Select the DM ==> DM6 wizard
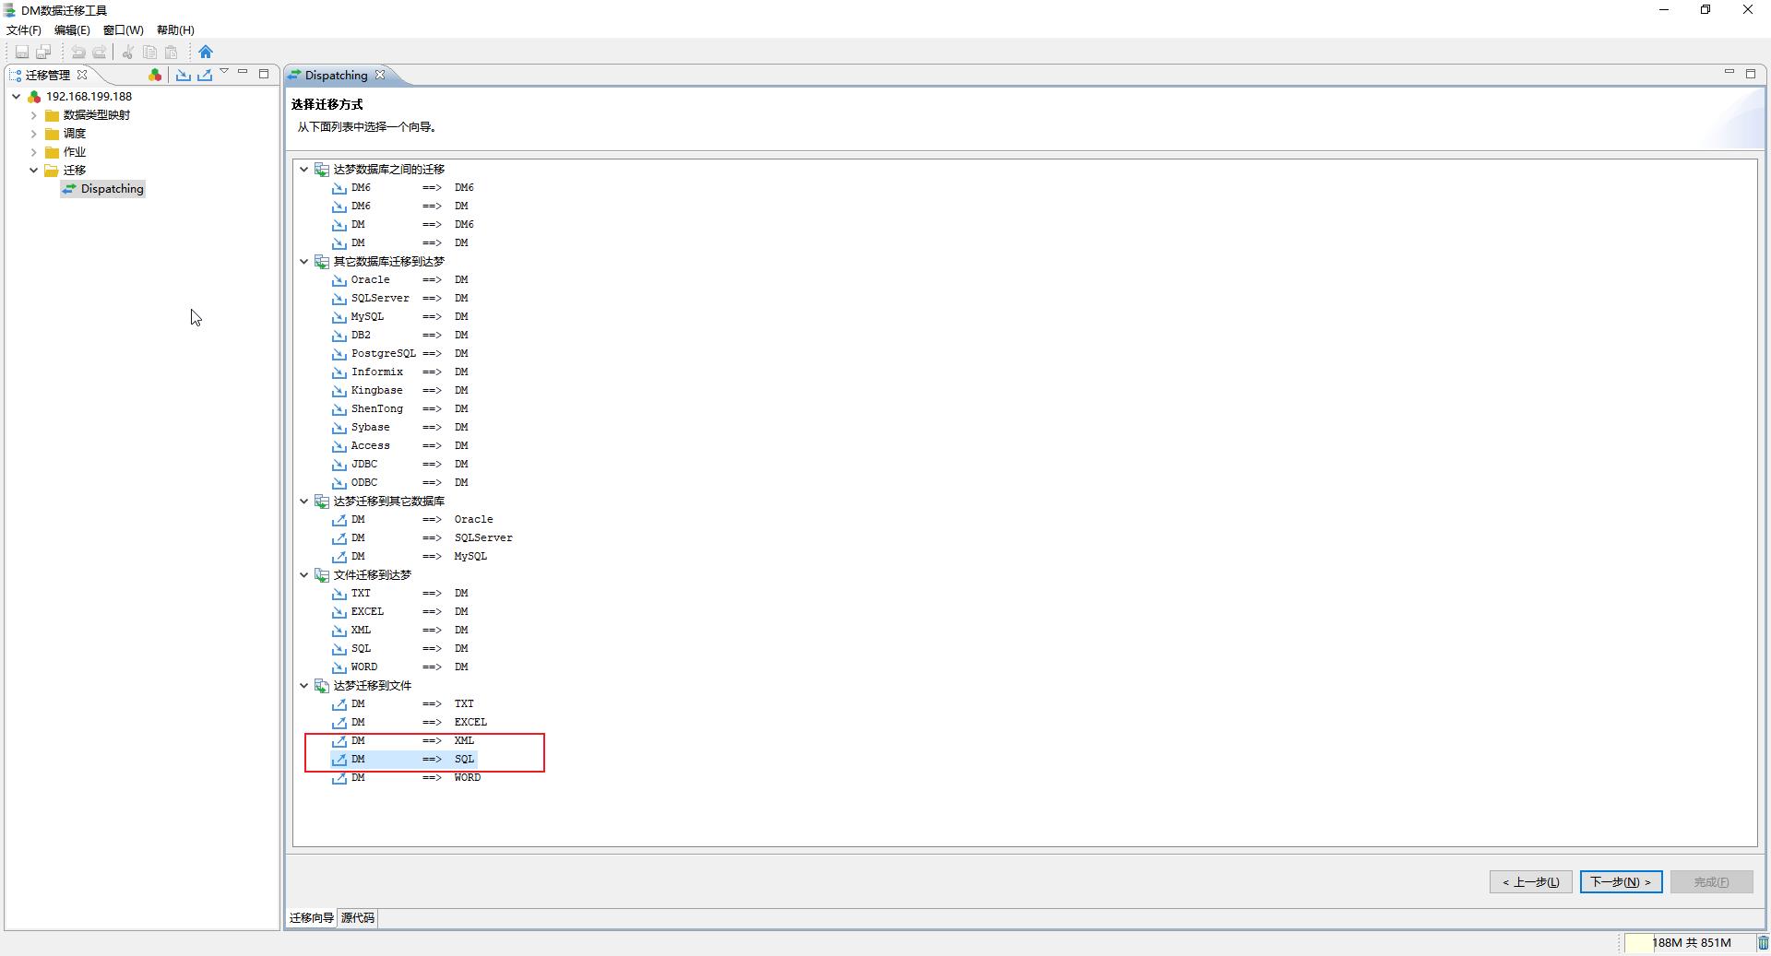The height and width of the screenshot is (956, 1771). click(x=403, y=225)
